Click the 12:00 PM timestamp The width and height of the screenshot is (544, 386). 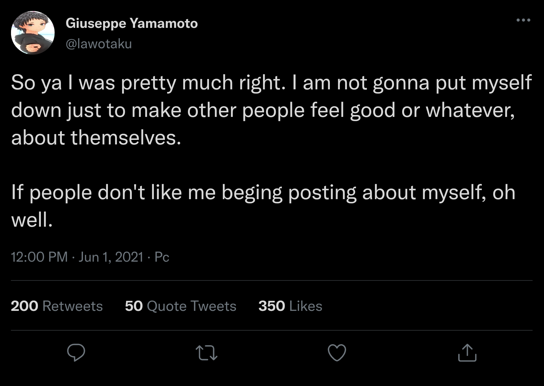[x=39, y=257]
